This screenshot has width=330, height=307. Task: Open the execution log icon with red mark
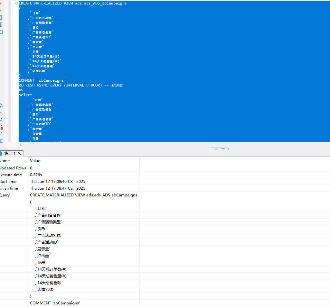pos(1,127)
